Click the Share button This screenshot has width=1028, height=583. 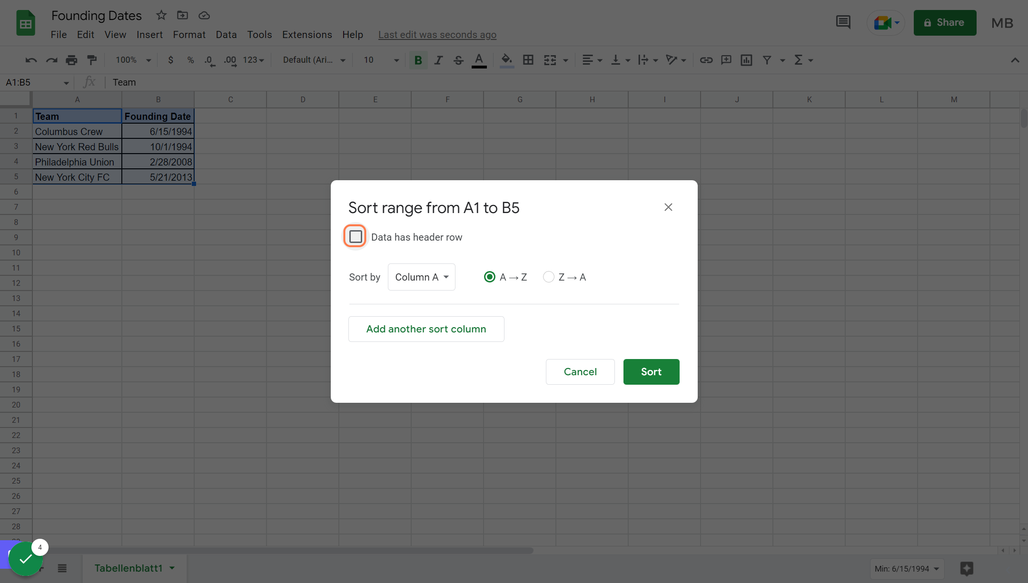pyautogui.click(x=945, y=22)
